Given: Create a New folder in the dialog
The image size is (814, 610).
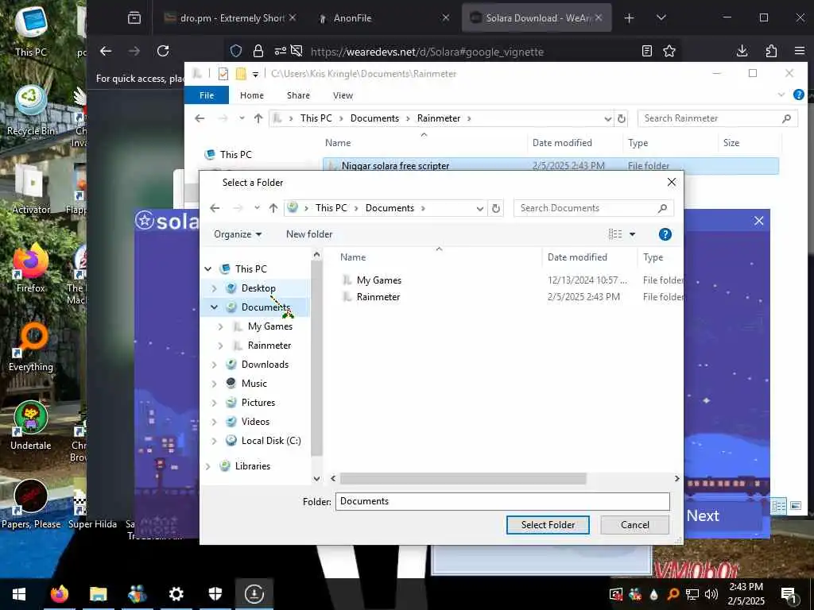Looking at the screenshot, I should pos(309,234).
